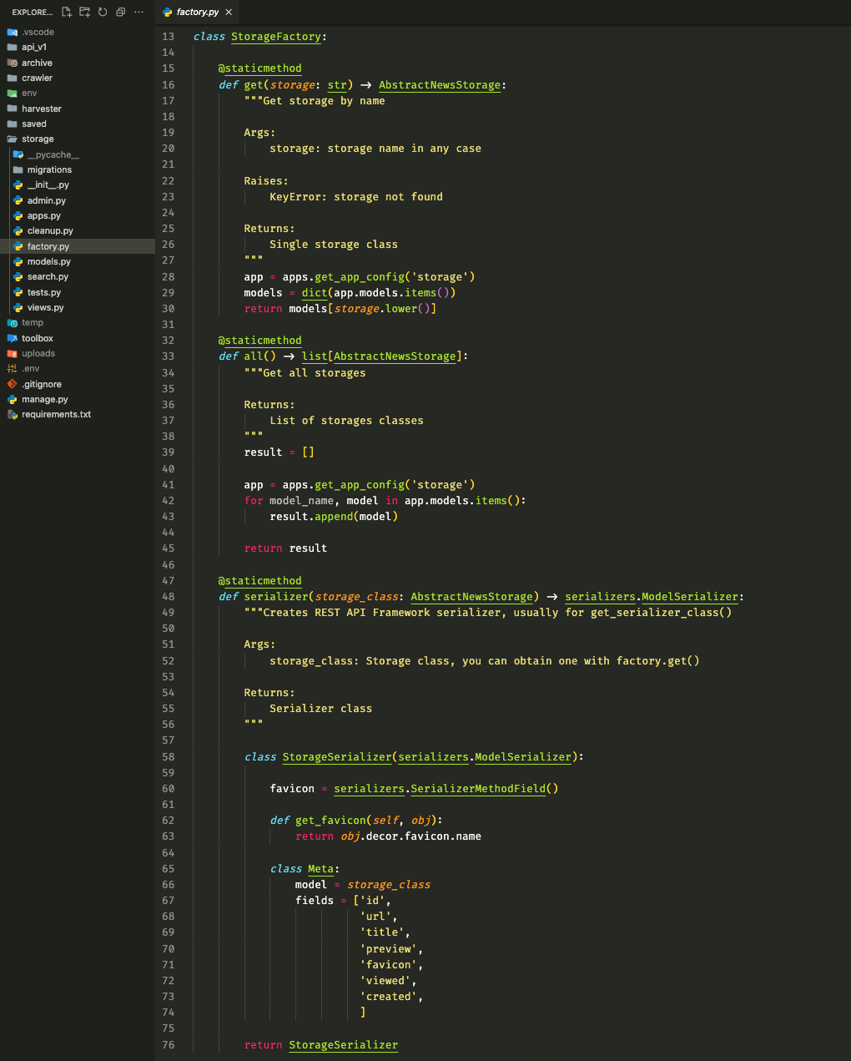The image size is (851, 1061).
Task: Click line number 39 in the gutter
Action: 169,452
